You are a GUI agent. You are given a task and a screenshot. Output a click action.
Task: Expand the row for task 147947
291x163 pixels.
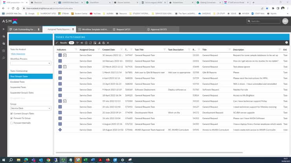(x=65, y=55)
